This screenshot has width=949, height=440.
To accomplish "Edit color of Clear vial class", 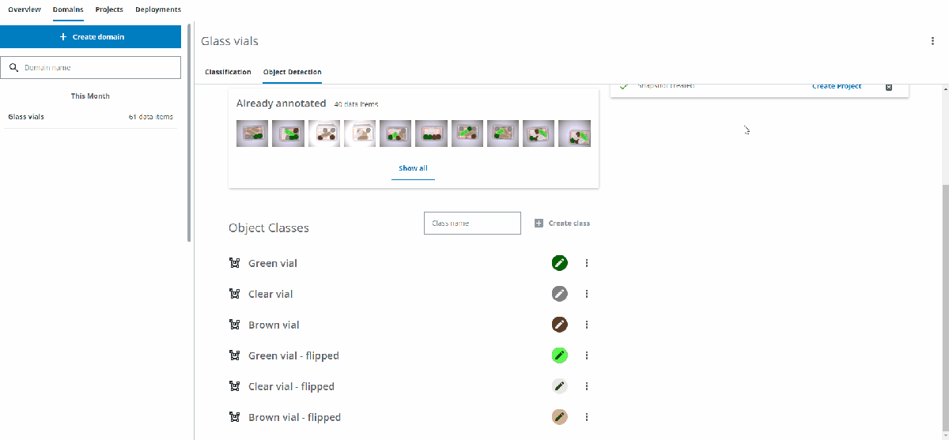I will pos(560,294).
